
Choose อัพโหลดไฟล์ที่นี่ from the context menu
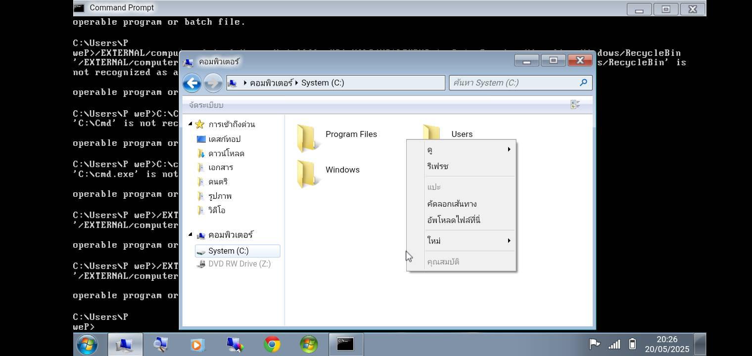(x=461, y=220)
